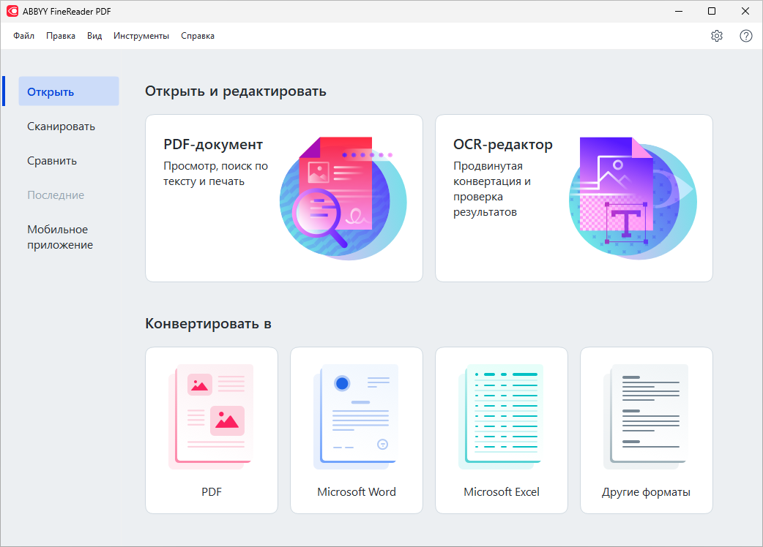The width and height of the screenshot is (763, 547).
Task: Open the PDF-документ viewer card
Action: tap(284, 197)
